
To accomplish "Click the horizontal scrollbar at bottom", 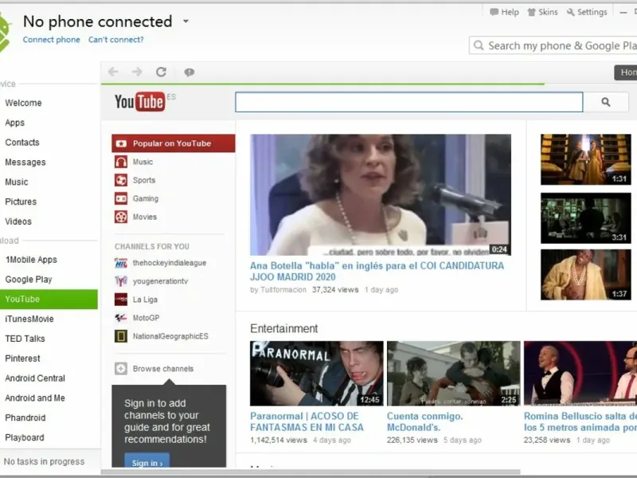I will click(x=311, y=472).
